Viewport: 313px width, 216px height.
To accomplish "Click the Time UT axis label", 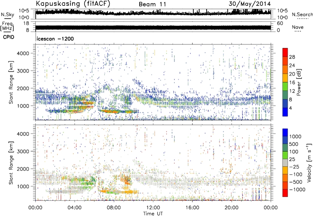I will (x=153, y=213).
